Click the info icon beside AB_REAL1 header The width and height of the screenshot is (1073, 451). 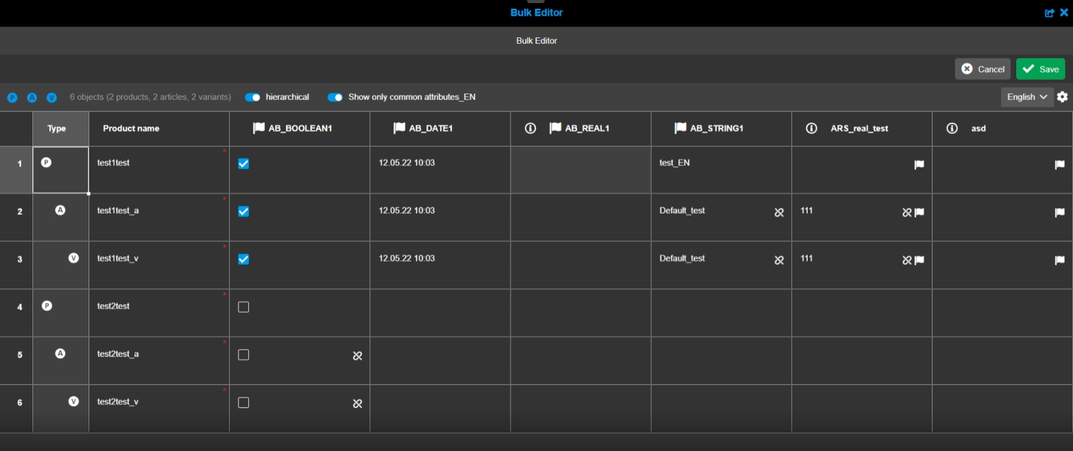[530, 128]
